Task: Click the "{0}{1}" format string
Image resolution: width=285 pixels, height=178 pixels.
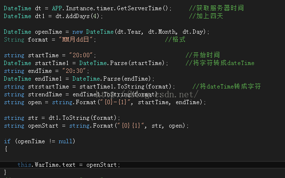Action: point(130,126)
